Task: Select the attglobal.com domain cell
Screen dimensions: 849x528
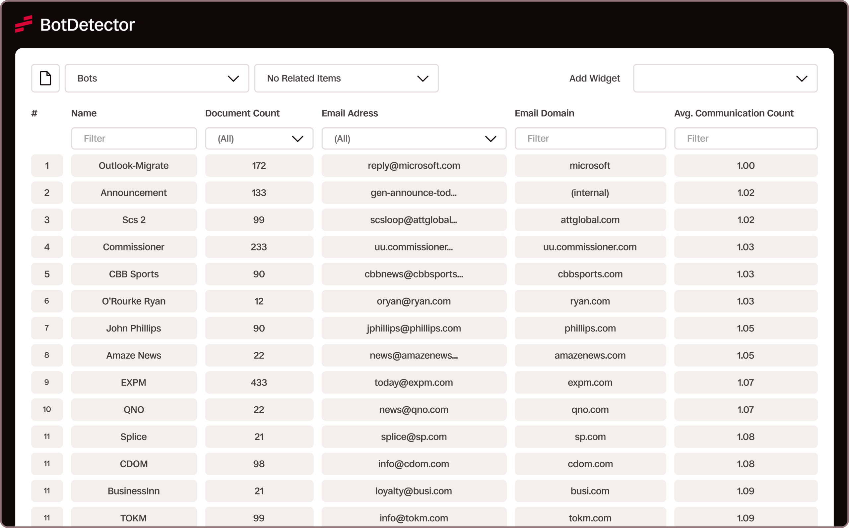Action: coord(590,220)
